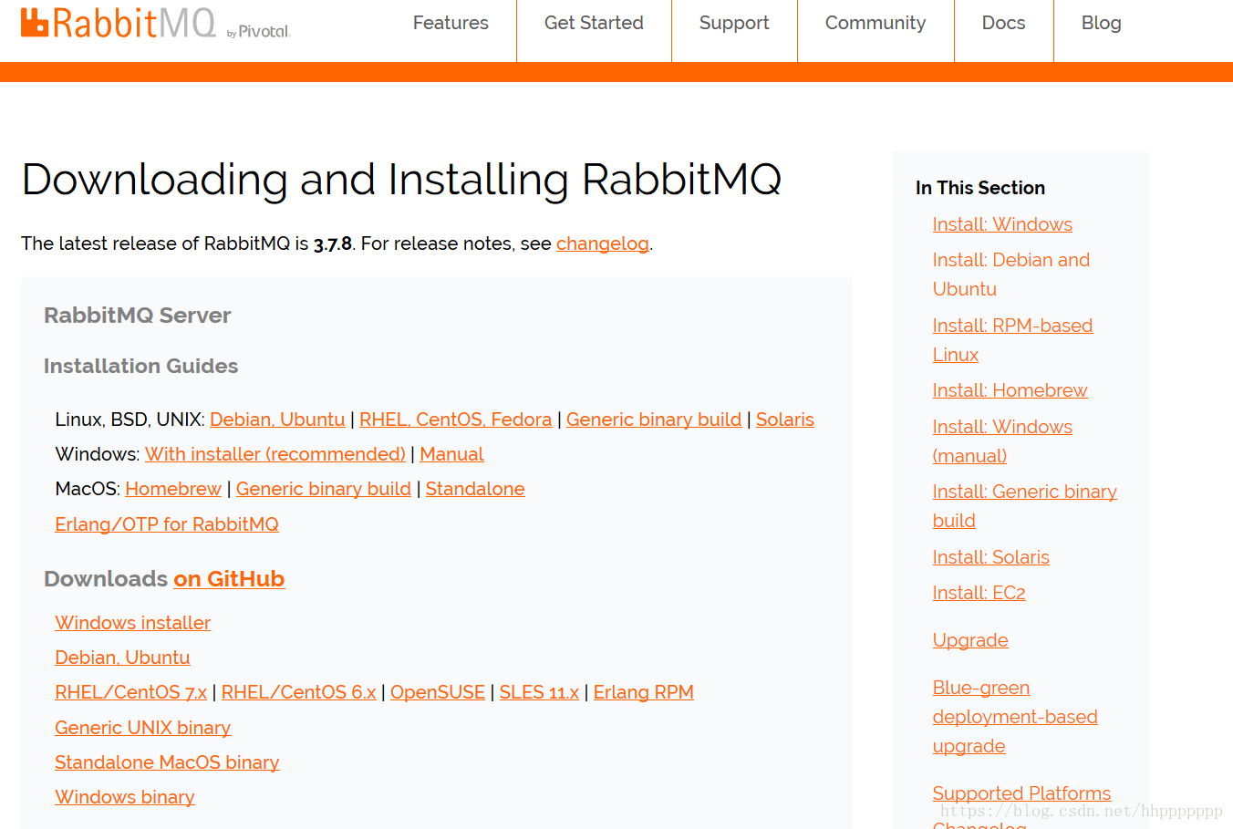Open the Supported Platforms link
This screenshot has width=1233, height=829.
point(1021,793)
